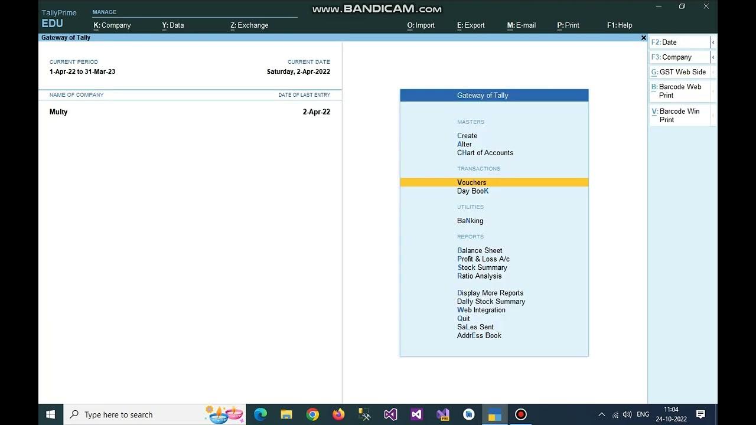Viewport: 756px width, 425px height.
Task: Select Create under Masters
Action: [x=467, y=136]
